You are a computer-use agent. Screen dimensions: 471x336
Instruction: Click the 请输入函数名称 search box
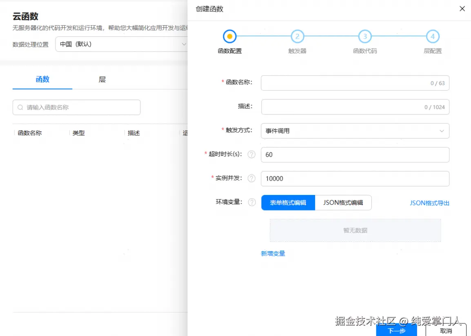click(x=76, y=108)
